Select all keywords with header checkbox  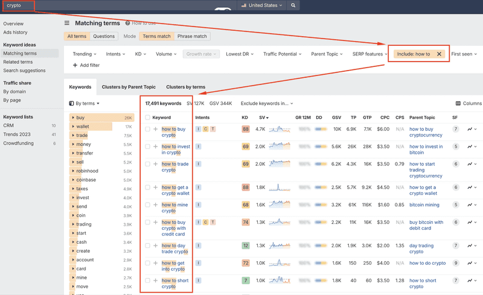(x=147, y=117)
